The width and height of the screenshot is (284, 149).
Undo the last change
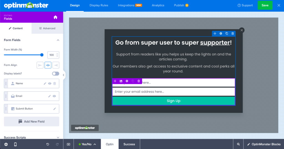tap(48, 144)
